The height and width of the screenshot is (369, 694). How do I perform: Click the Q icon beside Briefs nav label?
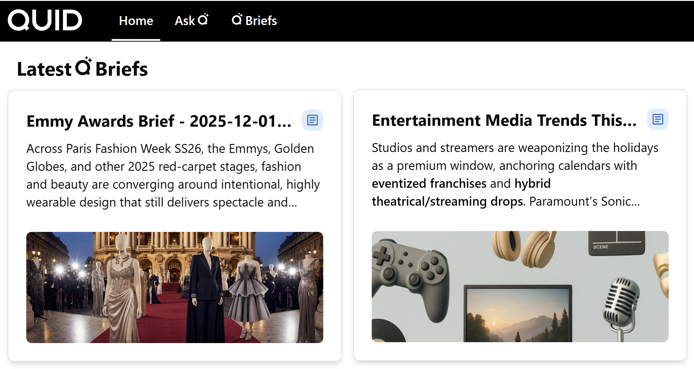pos(237,20)
